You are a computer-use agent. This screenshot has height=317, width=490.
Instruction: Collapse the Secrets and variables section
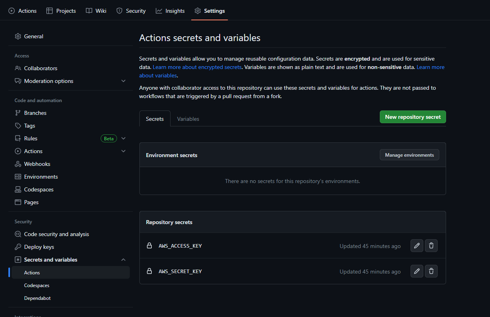[123, 260]
